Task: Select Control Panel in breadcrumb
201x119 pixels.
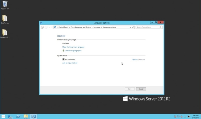Action: [63, 27]
